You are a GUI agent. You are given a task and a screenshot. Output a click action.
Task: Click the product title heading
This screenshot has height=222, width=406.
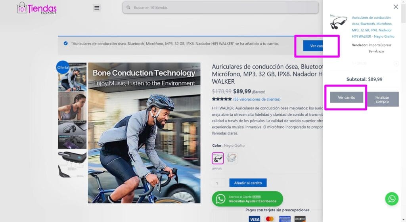[267, 74]
